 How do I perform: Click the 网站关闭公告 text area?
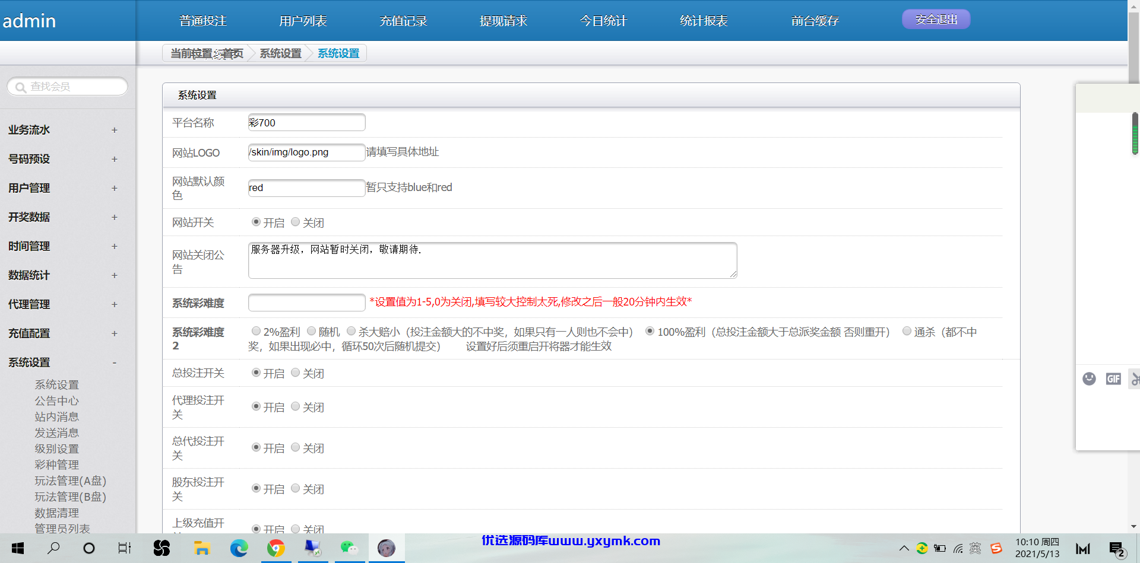tap(492, 260)
